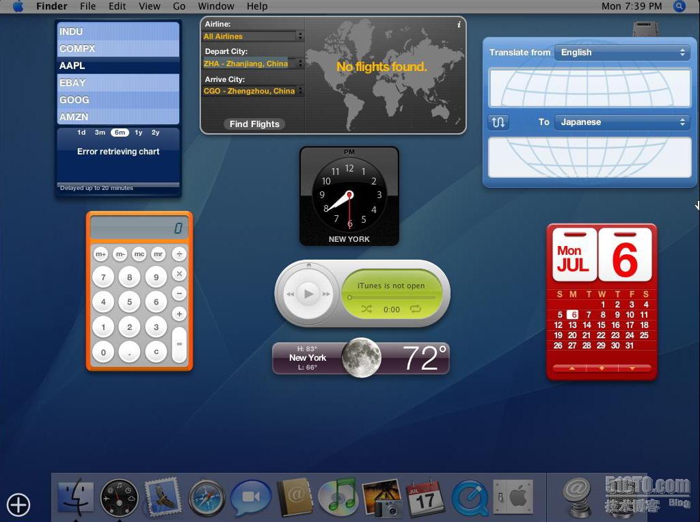Swap translation languages with arrows button
This screenshot has height=522, width=700.
point(498,122)
